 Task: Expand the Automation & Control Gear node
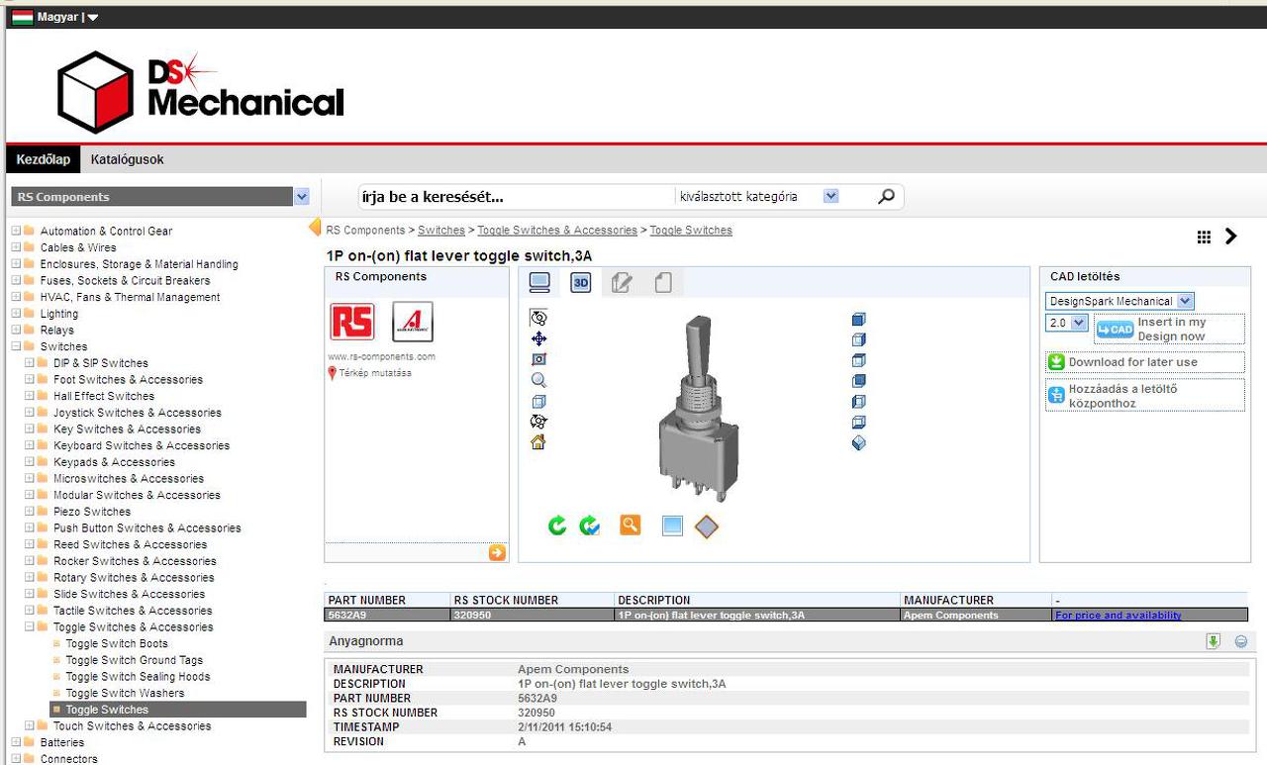(16, 232)
